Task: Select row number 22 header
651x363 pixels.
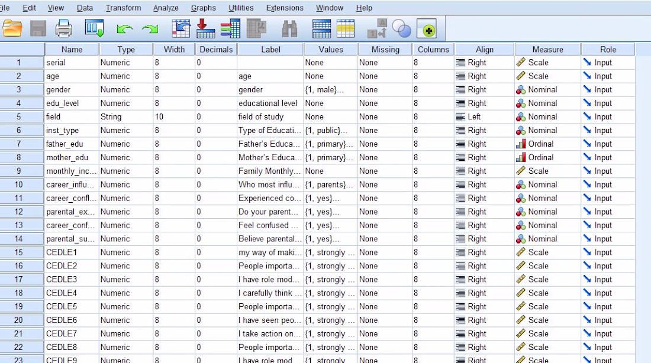Action: pyautogui.click(x=22, y=347)
